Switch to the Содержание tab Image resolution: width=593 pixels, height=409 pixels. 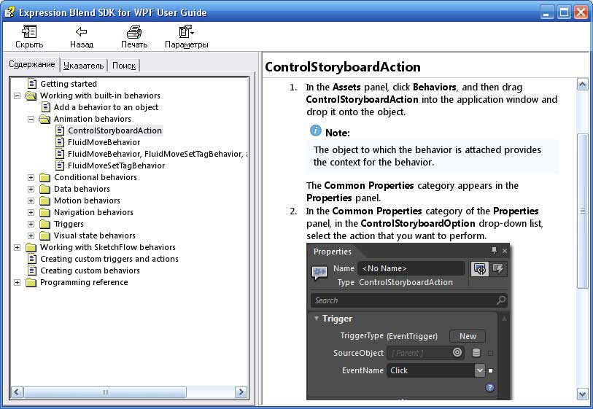point(32,64)
